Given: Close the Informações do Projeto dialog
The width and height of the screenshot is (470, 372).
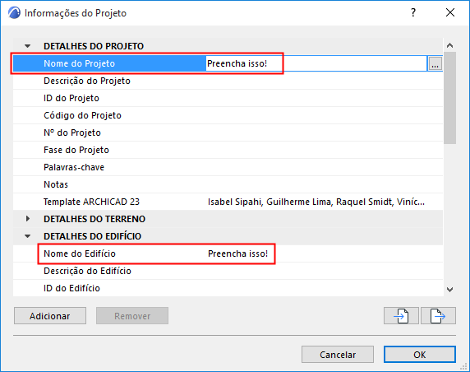Looking at the screenshot, I should coord(450,12).
